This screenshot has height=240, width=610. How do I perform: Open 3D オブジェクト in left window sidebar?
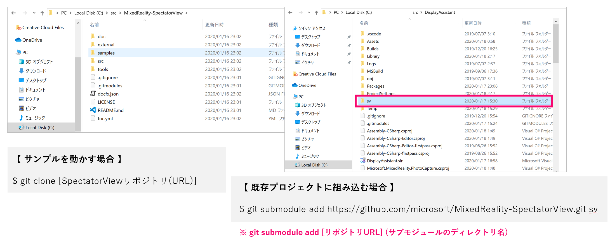point(36,62)
